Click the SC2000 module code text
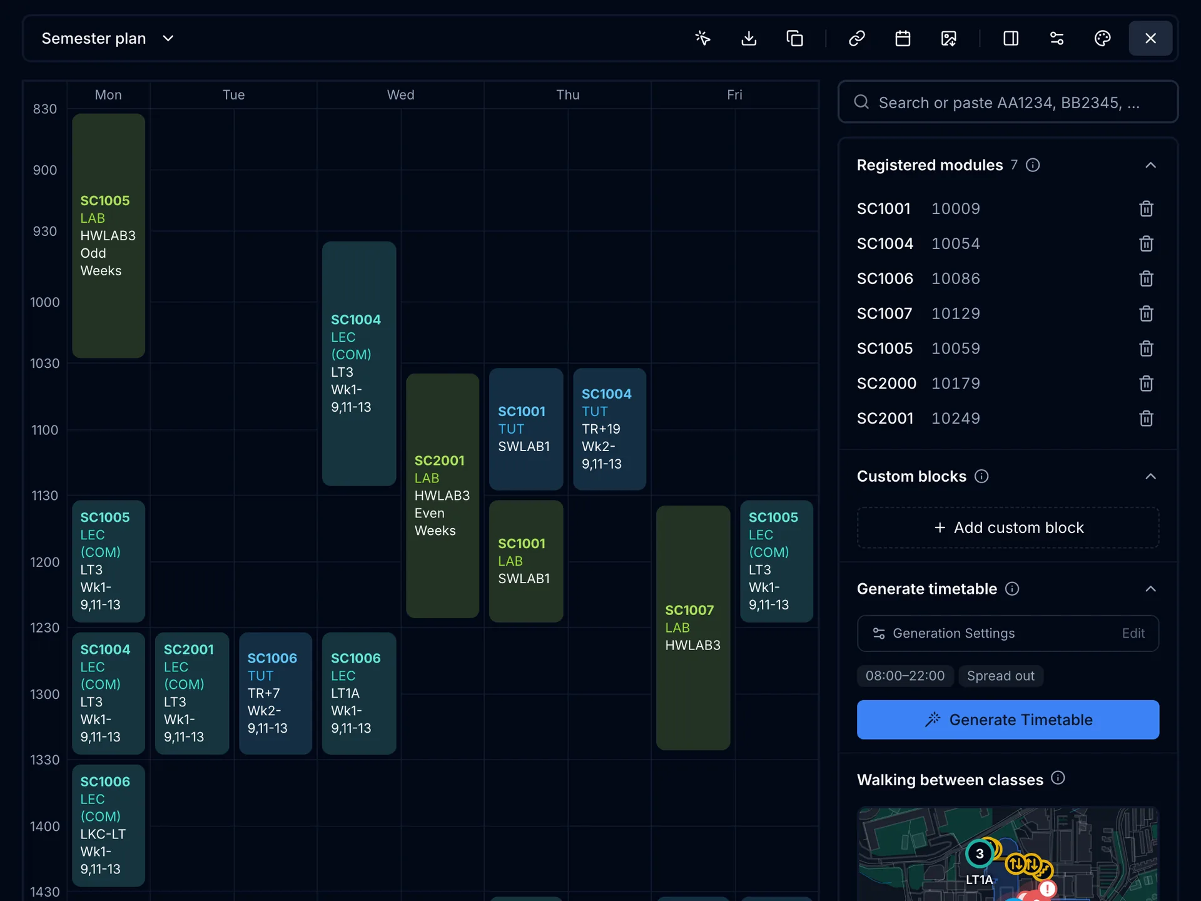 [x=886, y=384]
